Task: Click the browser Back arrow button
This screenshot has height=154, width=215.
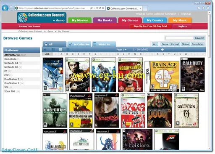Action: [5, 8]
